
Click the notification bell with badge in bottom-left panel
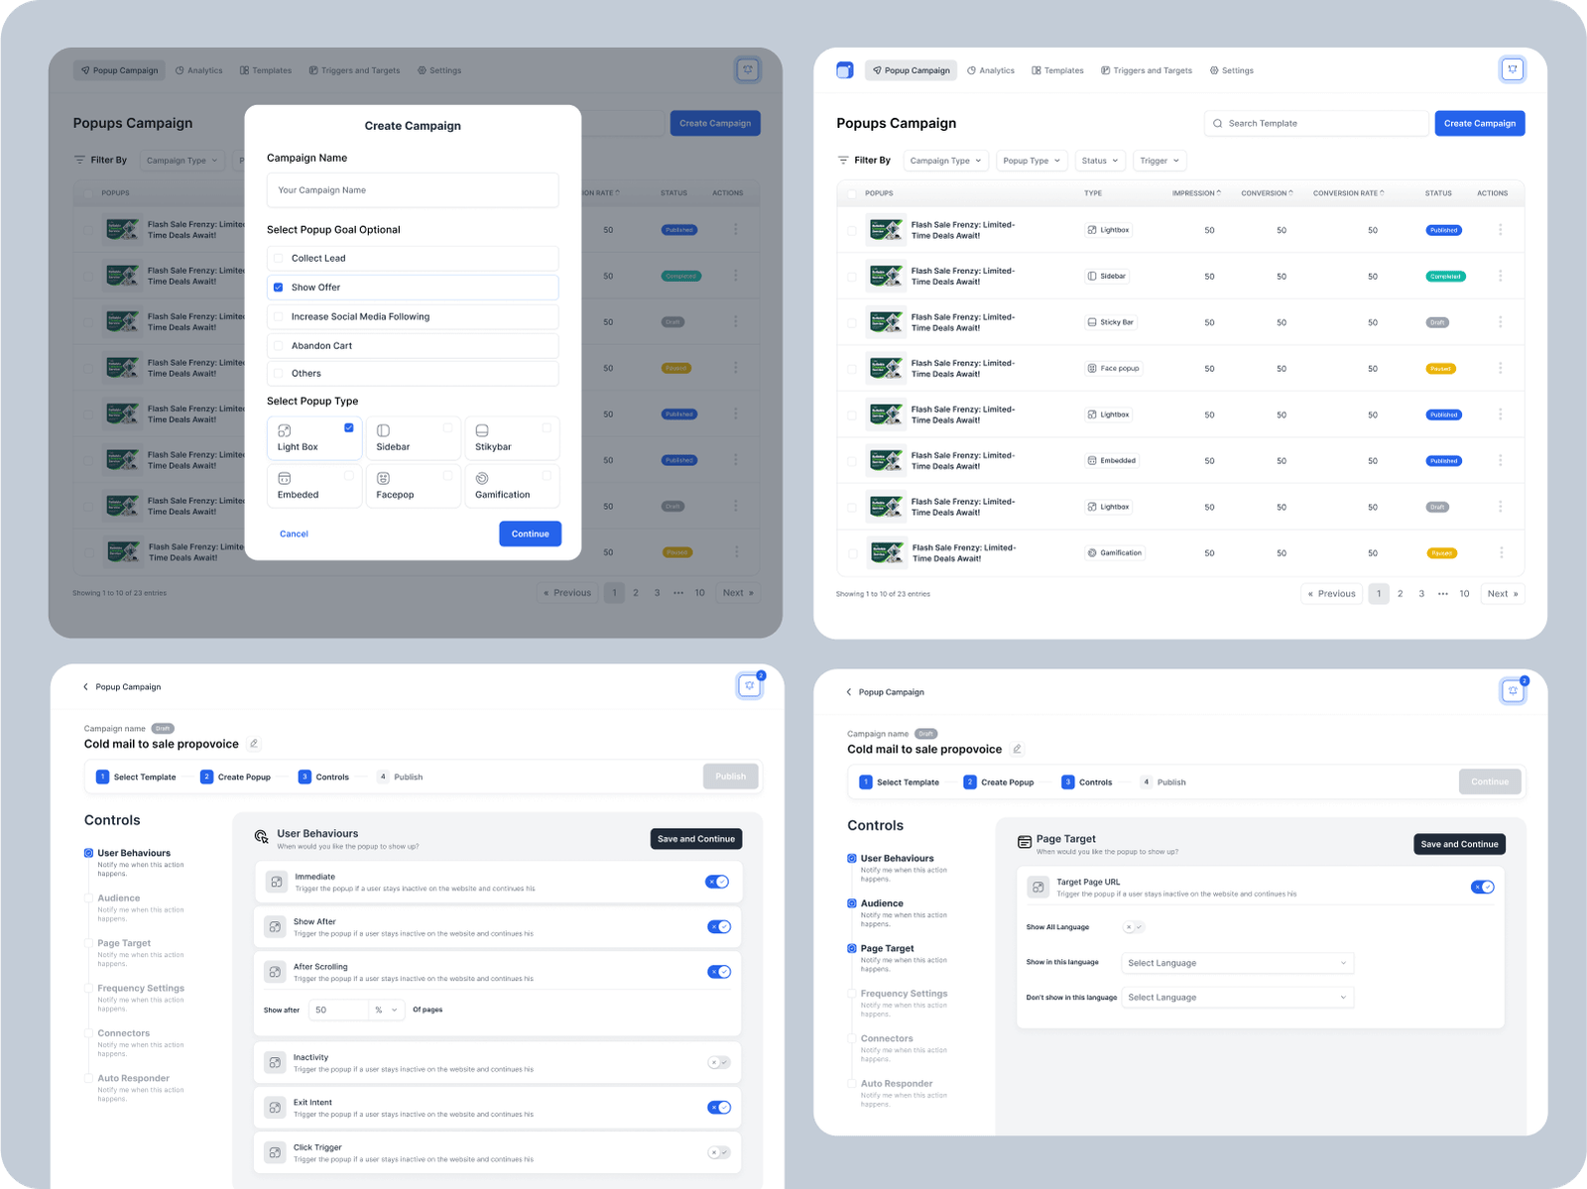(750, 685)
